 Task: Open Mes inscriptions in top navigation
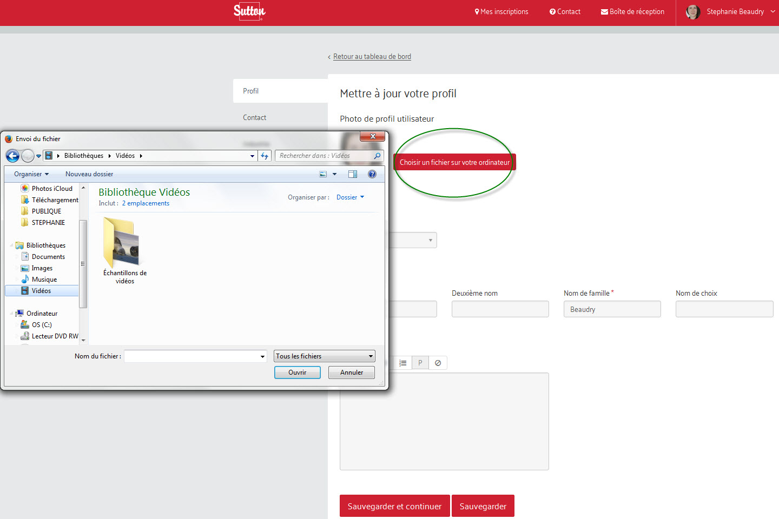[x=501, y=11]
